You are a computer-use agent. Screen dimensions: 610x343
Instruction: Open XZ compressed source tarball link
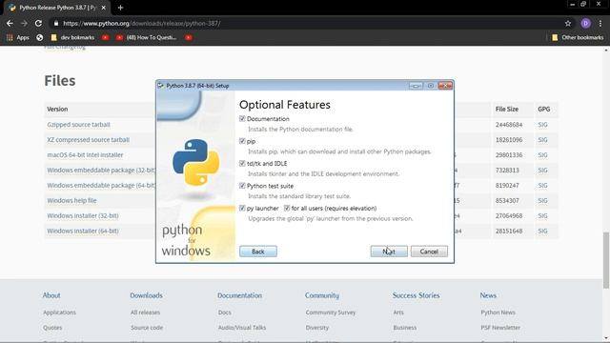[x=89, y=140]
